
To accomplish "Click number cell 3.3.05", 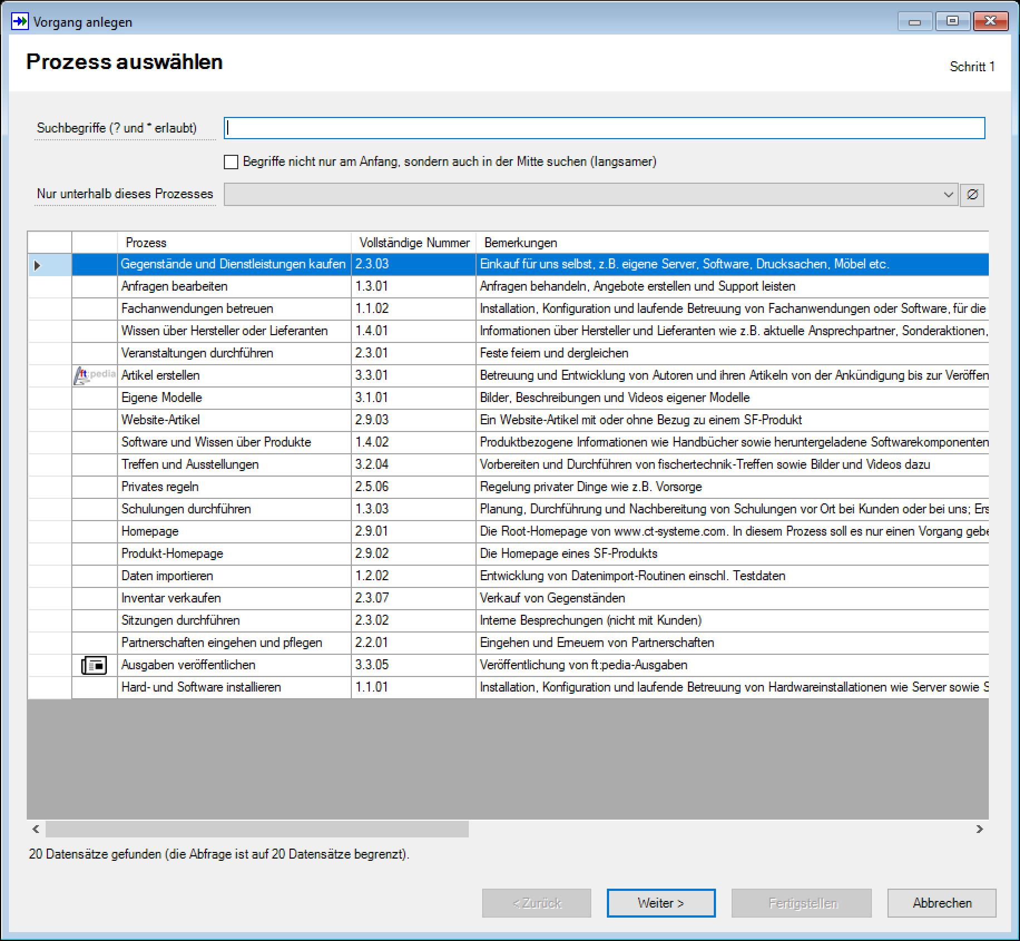I will pos(414,665).
